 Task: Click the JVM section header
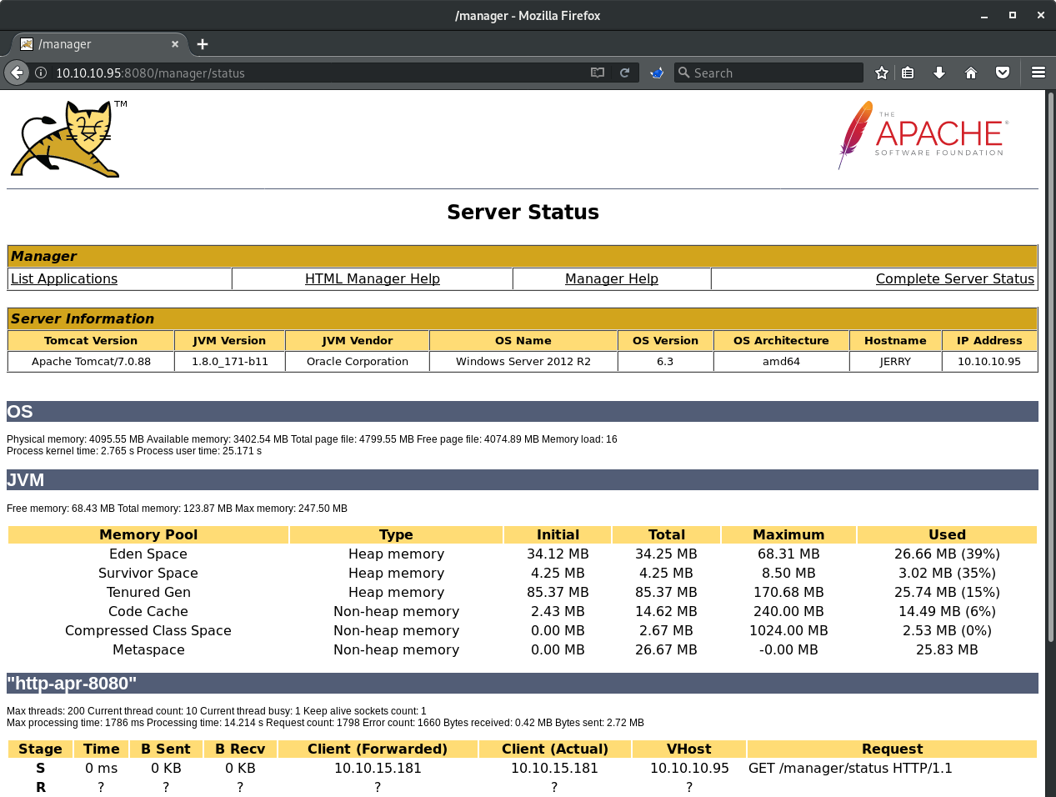pyautogui.click(x=523, y=480)
